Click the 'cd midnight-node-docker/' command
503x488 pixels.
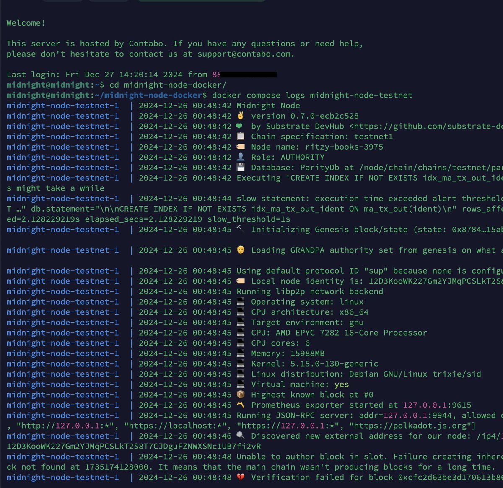click(168, 85)
